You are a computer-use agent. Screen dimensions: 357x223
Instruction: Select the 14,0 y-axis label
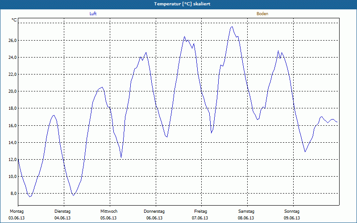[x=13, y=142]
